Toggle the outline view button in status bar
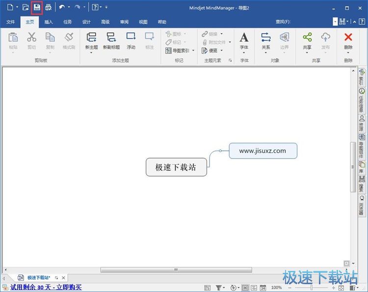Screen dimensions: 368x292 [254, 288]
